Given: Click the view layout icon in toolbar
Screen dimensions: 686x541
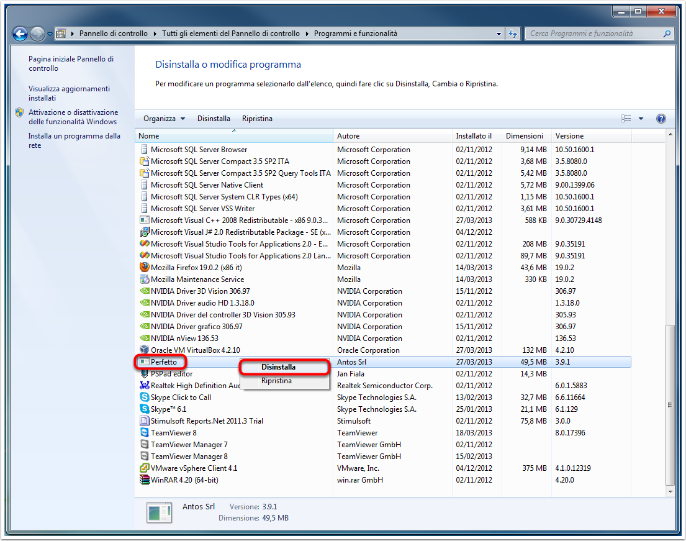Looking at the screenshot, I should tap(626, 119).
